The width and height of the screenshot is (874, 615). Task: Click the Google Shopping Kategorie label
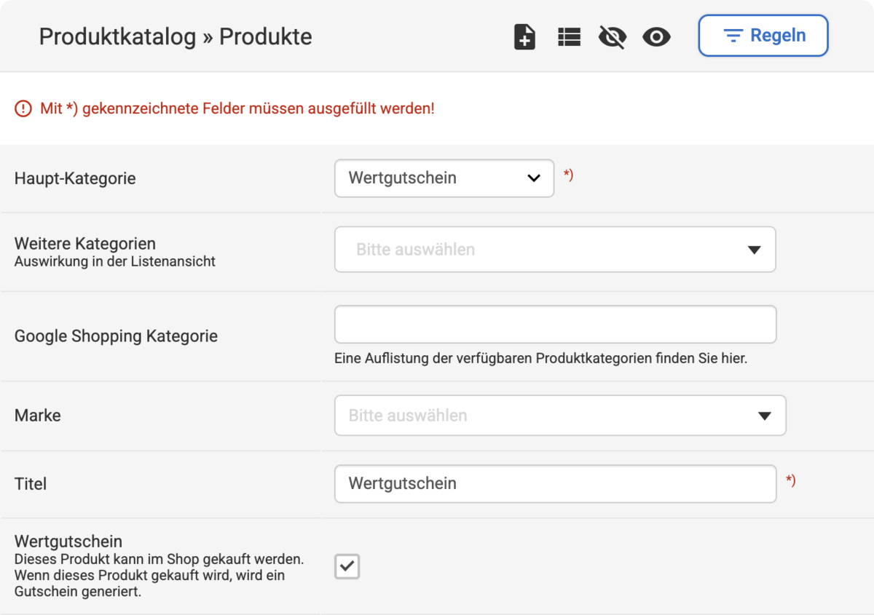tap(116, 336)
